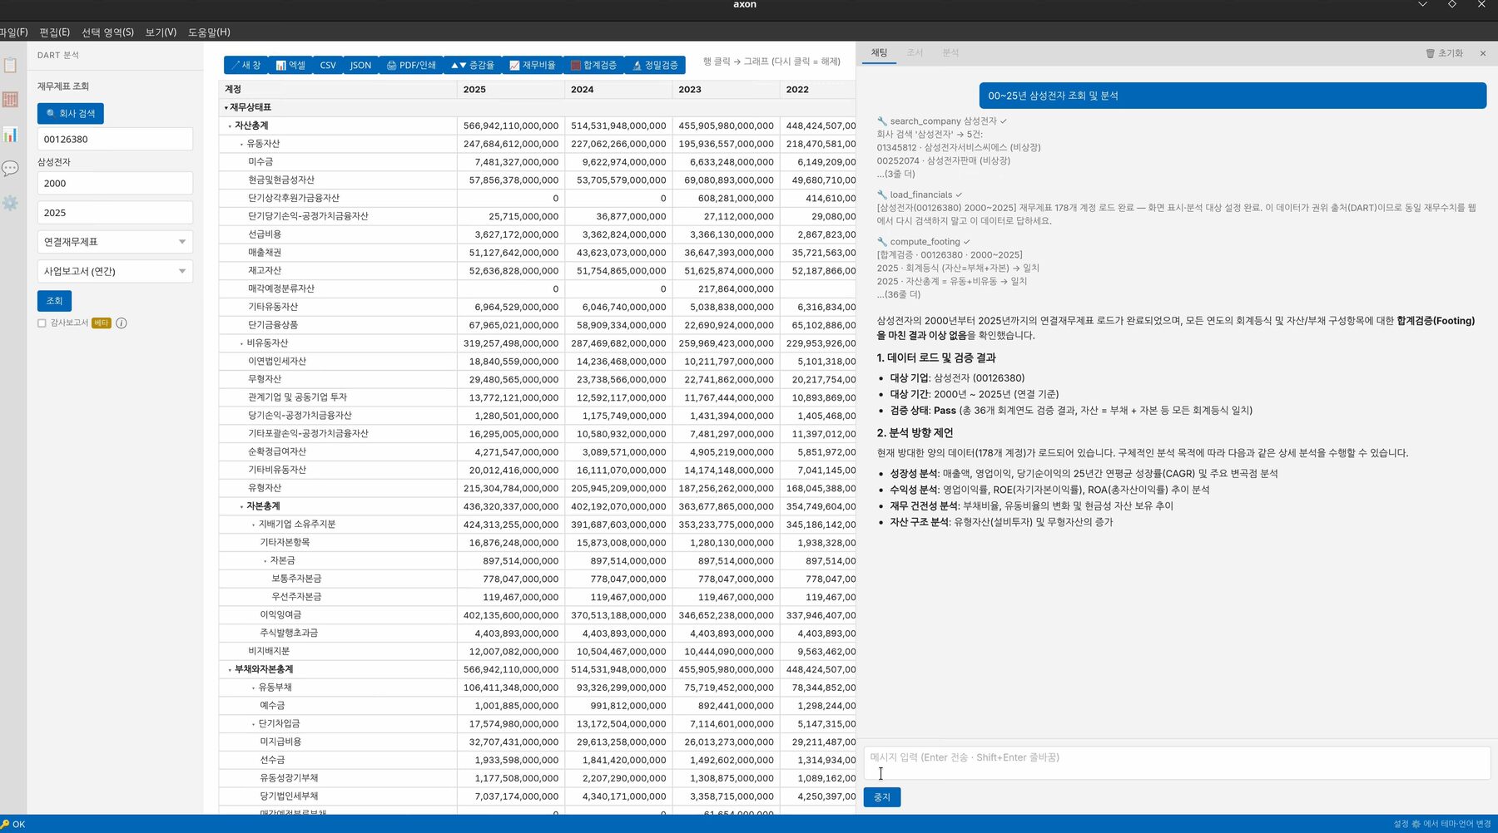The image size is (1498, 833).
Task: Export the table with the 엑셀 button
Action: 290,65
